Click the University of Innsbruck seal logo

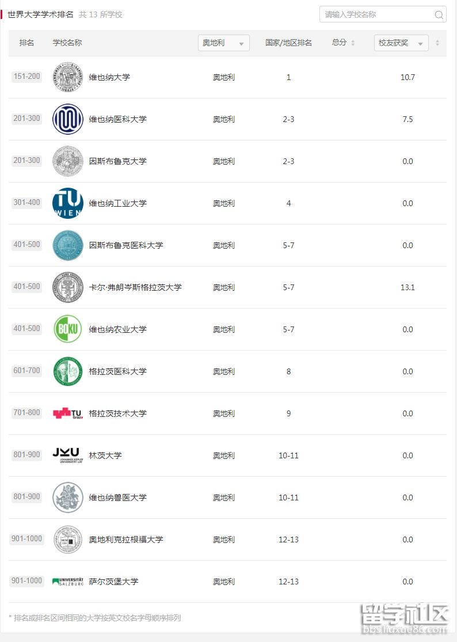coord(68,161)
